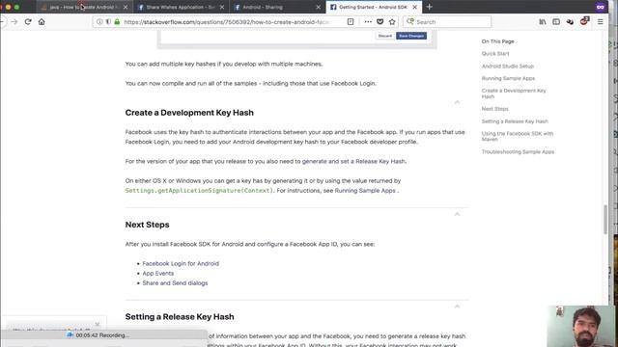Click the webcam video thumbnail

click(x=580, y=326)
